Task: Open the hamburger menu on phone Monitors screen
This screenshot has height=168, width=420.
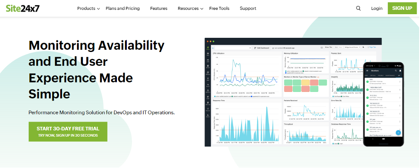Action: 367,70
